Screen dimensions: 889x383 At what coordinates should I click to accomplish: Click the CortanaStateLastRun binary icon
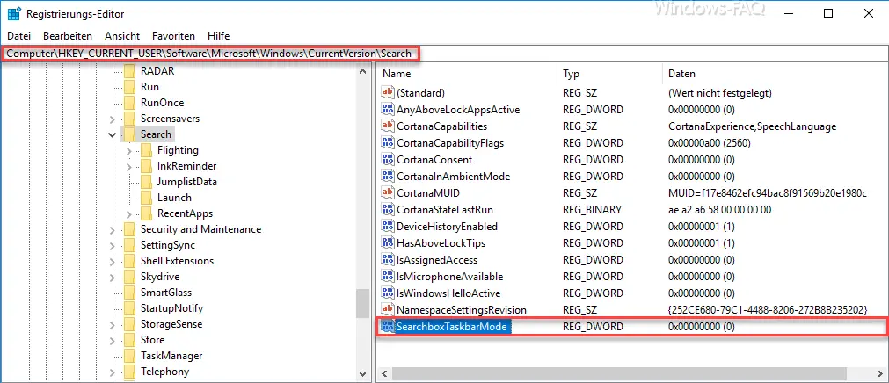(x=388, y=210)
